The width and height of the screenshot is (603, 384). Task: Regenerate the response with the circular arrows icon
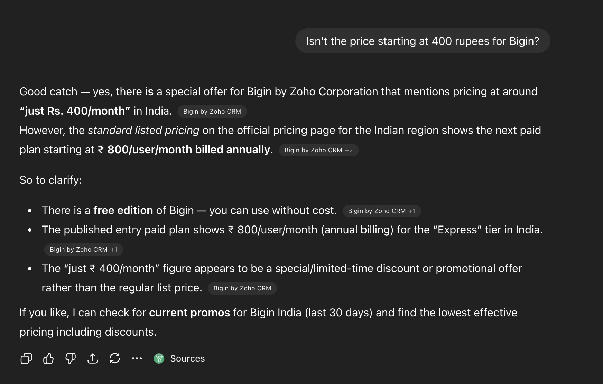115,358
